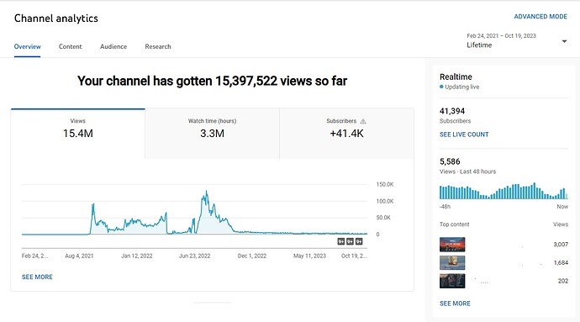Viewport: 580px width, 322px height.
Task: Click the 'Channel analytics' page title
Action: [56, 18]
